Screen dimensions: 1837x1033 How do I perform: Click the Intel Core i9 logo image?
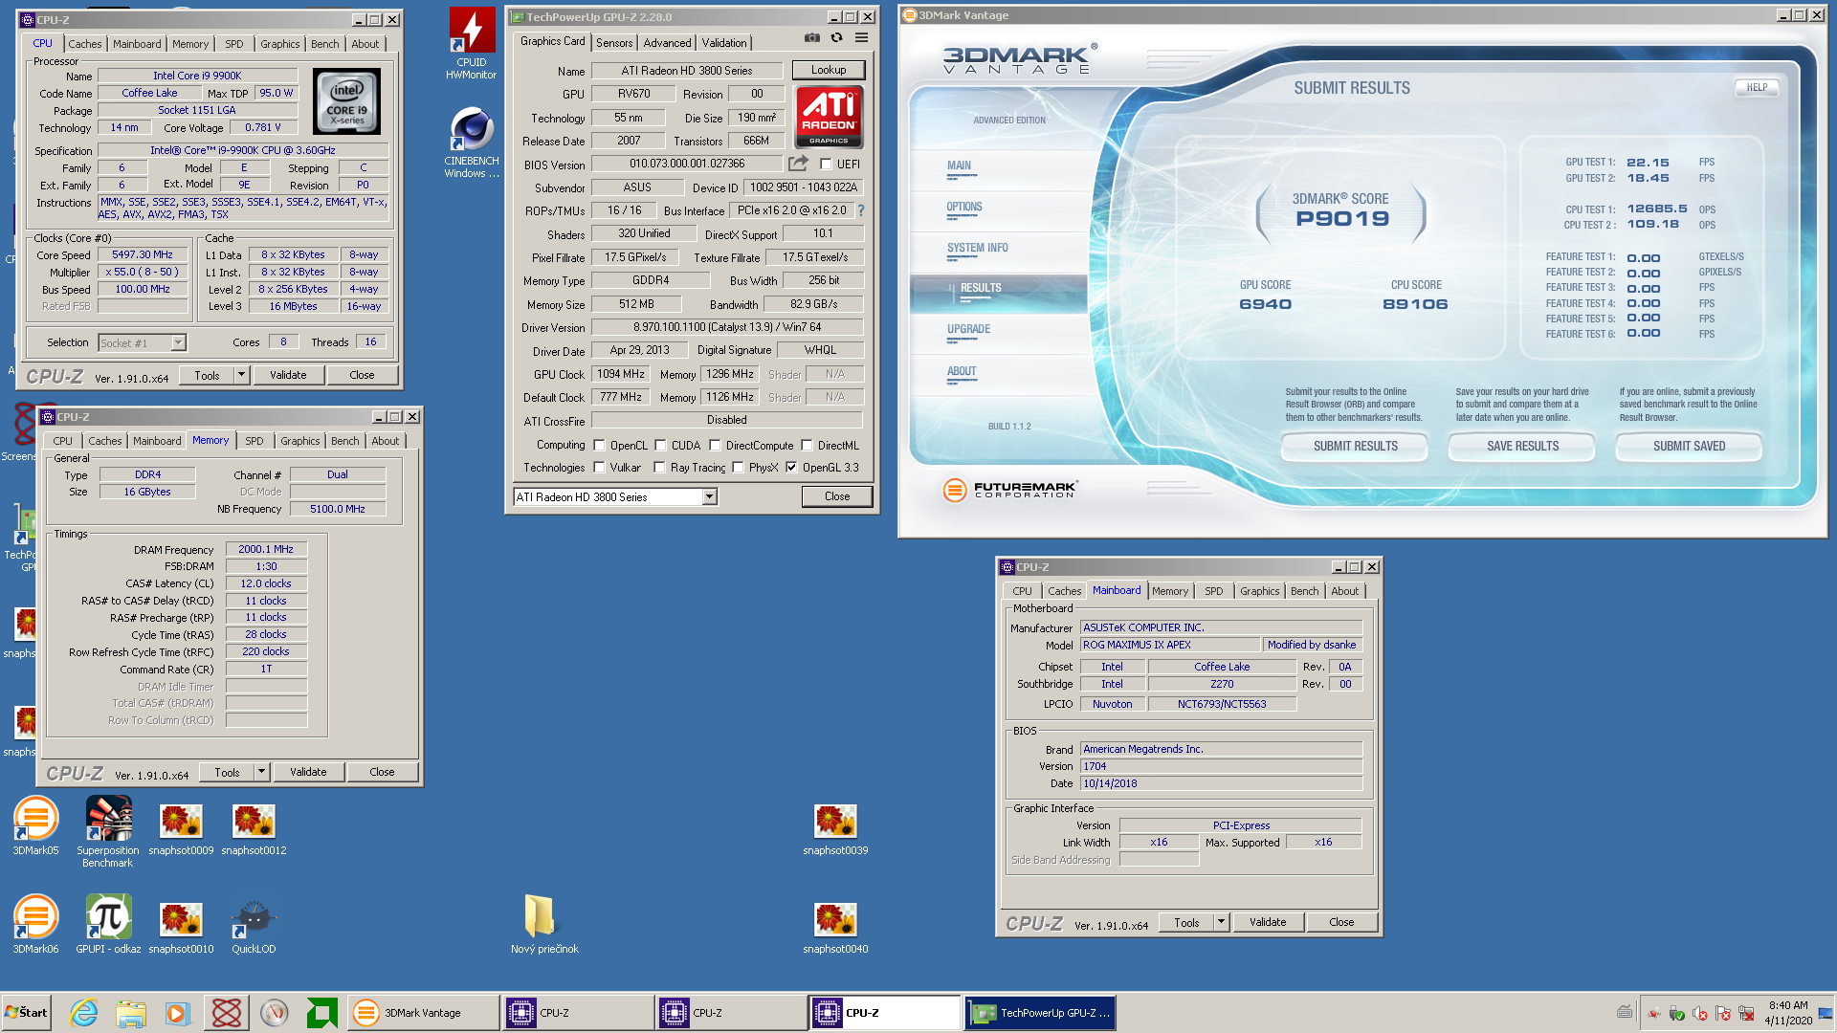346,101
